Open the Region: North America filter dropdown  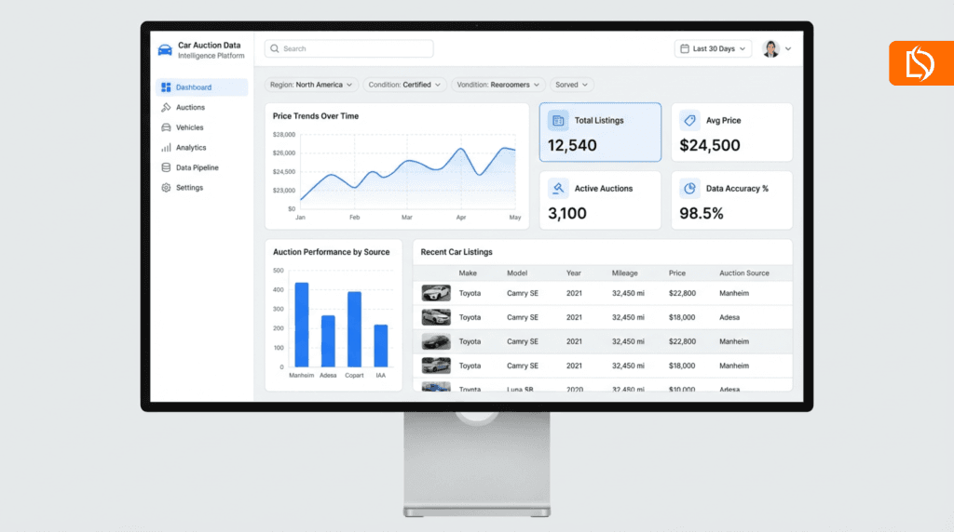[x=311, y=85]
